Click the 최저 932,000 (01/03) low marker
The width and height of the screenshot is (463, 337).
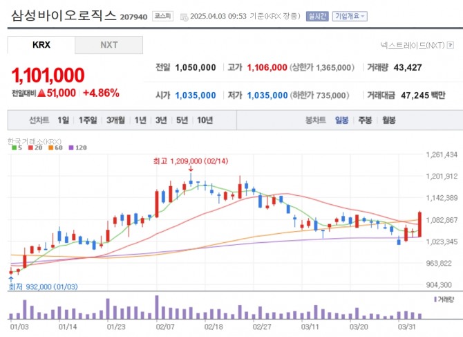(x=43, y=286)
